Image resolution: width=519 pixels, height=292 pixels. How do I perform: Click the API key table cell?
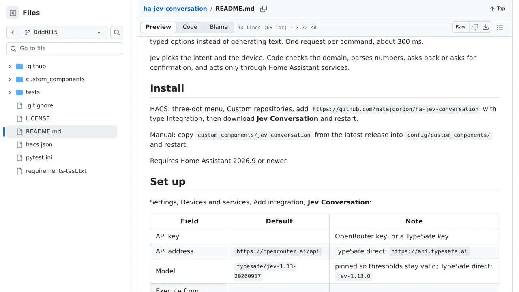coord(189,236)
